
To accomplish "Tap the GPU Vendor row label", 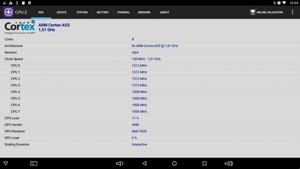I will pyautogui.click(x=13, y=125).
